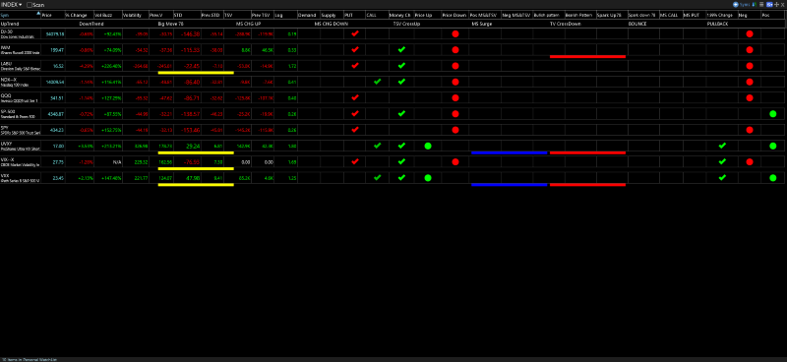Viewport: 787px width, 362px height.
Task: Click the STD value 29.24 in UVXY row
Action: (x=193, y=146)
